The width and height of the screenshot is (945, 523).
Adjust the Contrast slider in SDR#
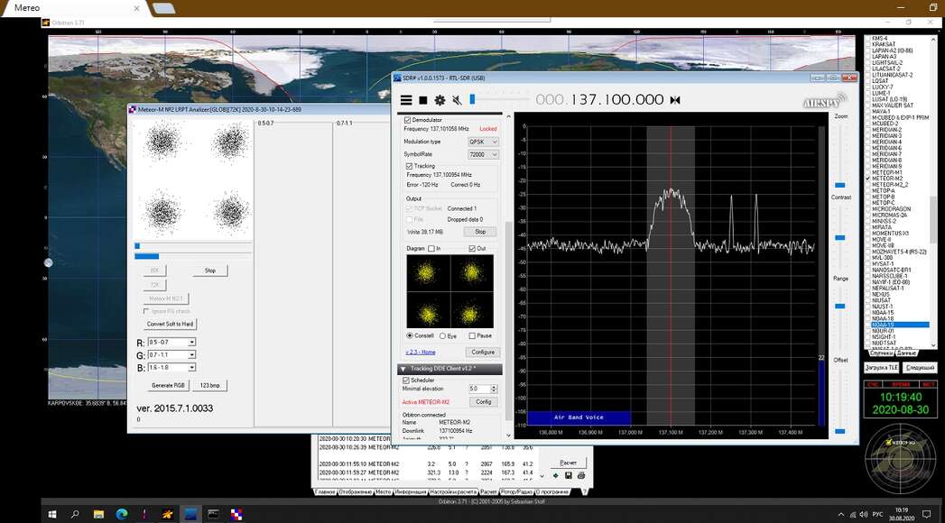pyautogui.click(x=840, y=238)
